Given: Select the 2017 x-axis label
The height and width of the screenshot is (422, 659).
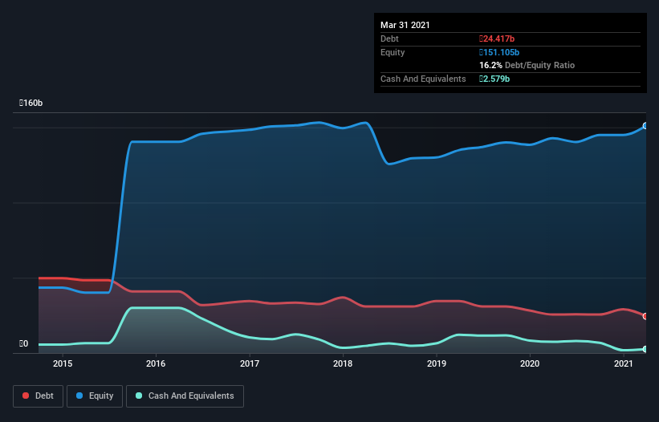Looking at the screenshot, I should pyautogui.click(x=250, y=363).
